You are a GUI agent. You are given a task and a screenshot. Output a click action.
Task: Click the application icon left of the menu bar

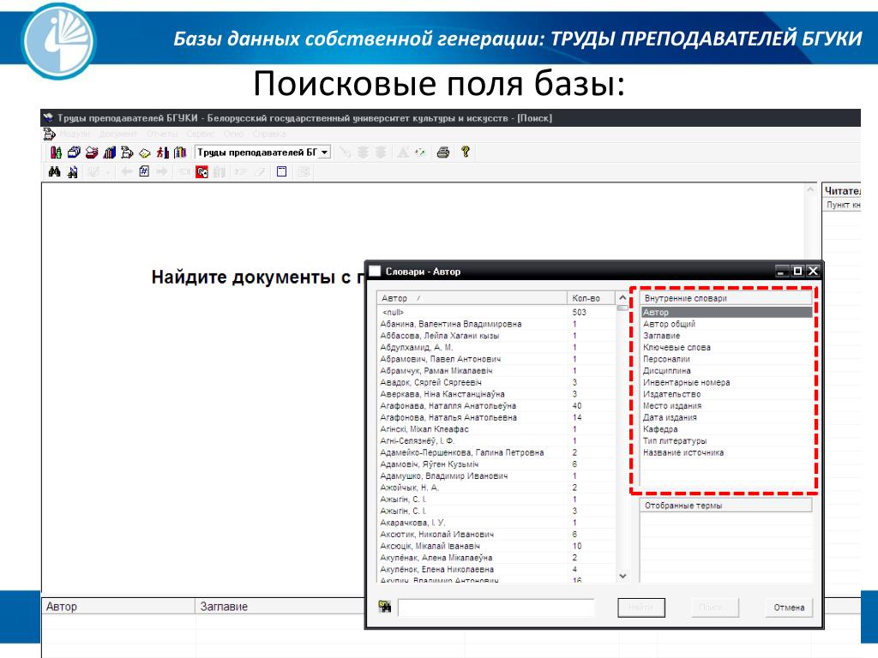point(49,134)
